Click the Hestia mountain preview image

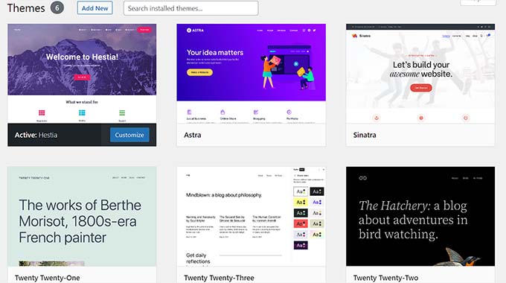(x=82, y=60)
